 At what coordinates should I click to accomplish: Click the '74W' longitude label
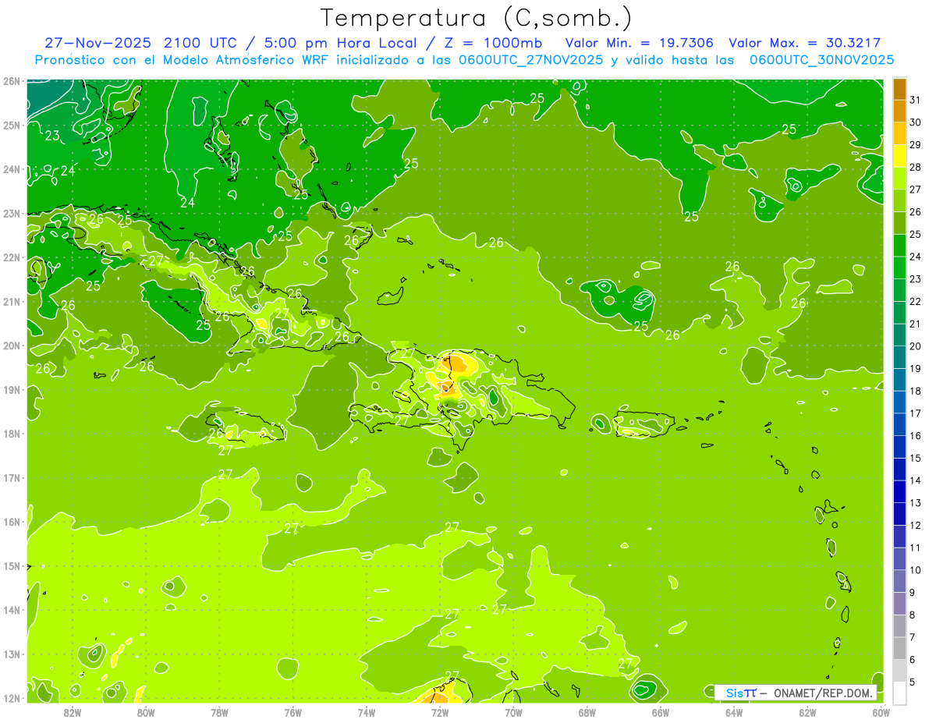366,712
